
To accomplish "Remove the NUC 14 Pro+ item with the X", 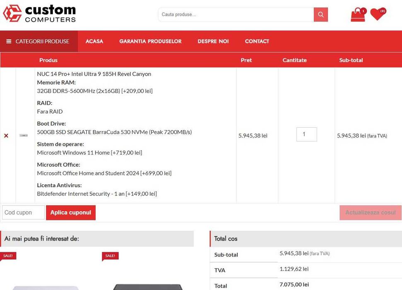I will (6, 135).
